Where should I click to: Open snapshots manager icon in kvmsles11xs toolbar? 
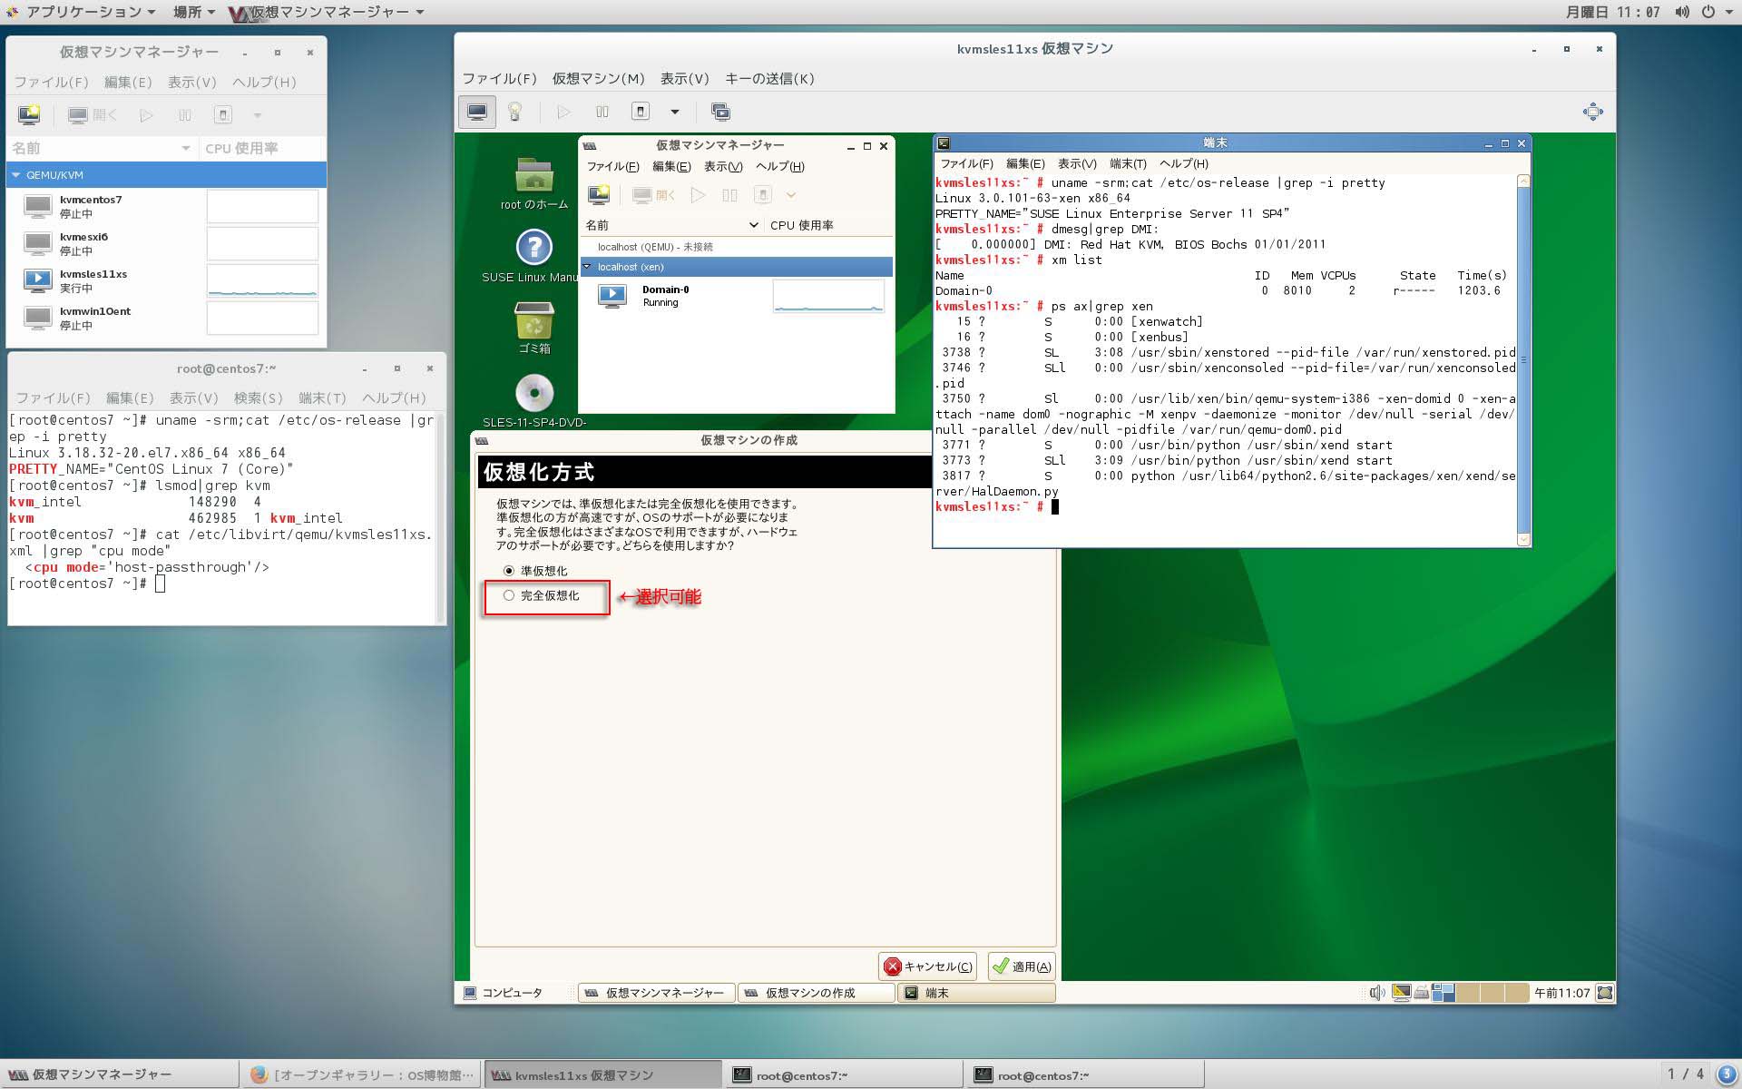coord(720,112)
